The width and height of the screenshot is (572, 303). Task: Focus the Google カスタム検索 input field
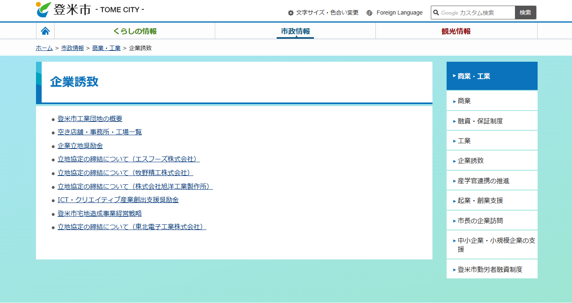click(x=473, y=13)
